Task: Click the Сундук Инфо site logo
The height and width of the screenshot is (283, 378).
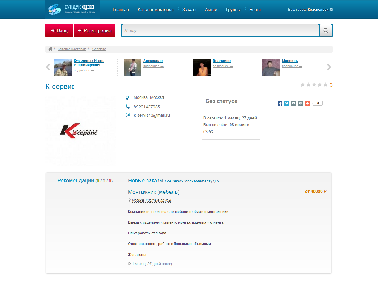Action: point(72,9)
